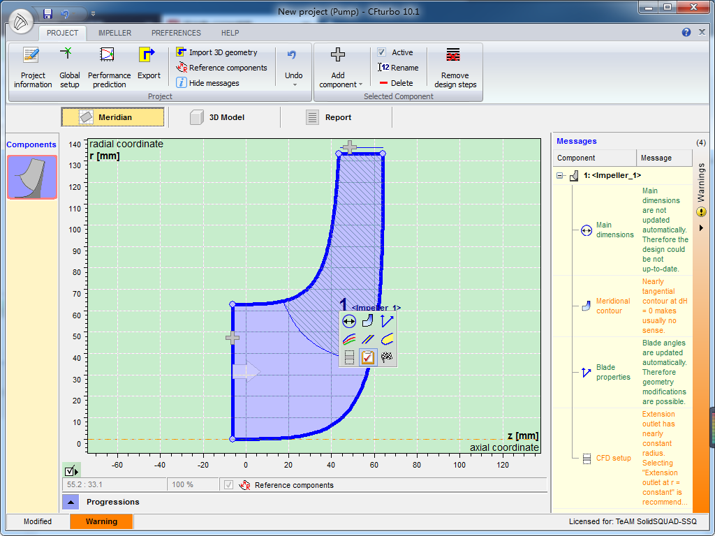Click the blue help question mark icon
This screenshot has height=536, width=715.
(x=686, y=32)
